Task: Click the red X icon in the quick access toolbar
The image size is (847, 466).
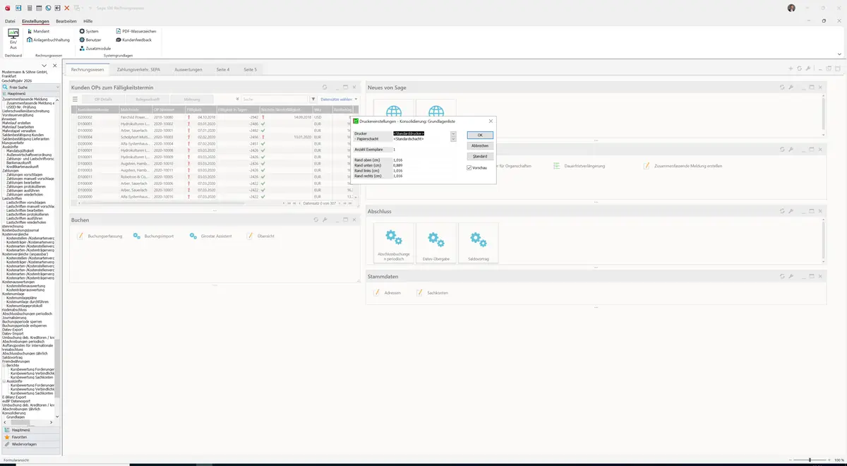Action: coord(67,8)
